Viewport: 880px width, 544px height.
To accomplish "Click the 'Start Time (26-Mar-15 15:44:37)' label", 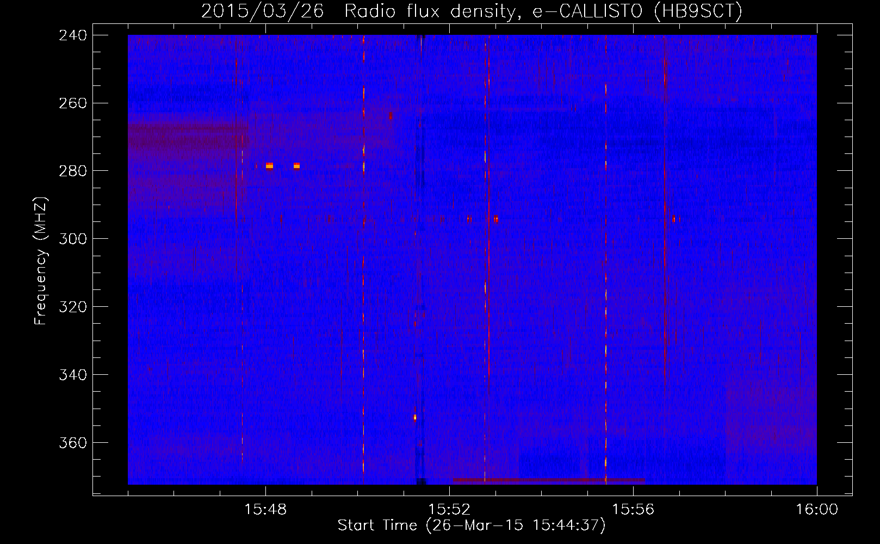I will coord(472,526).
